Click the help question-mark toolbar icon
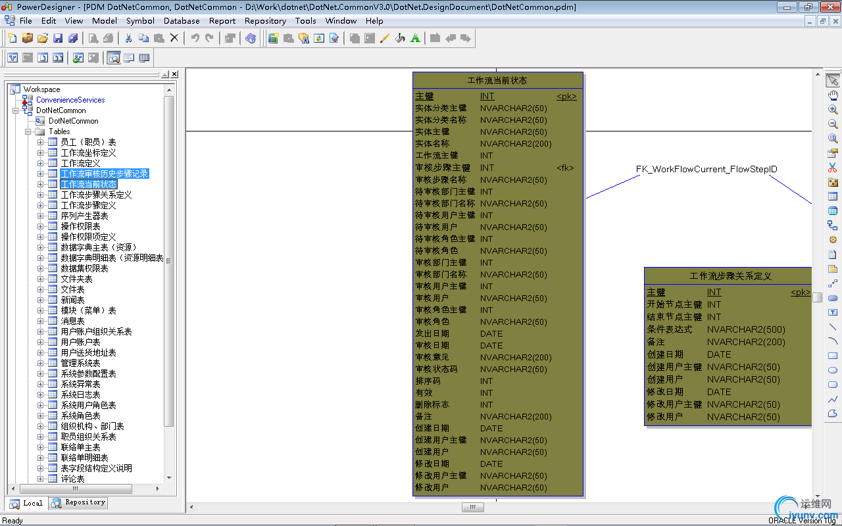This screenshot has width=842, height=526. (x=250, y=38)
